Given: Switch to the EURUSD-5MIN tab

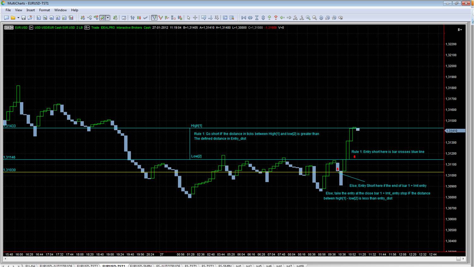Looking at the screenshot, I should click(141, 266).
